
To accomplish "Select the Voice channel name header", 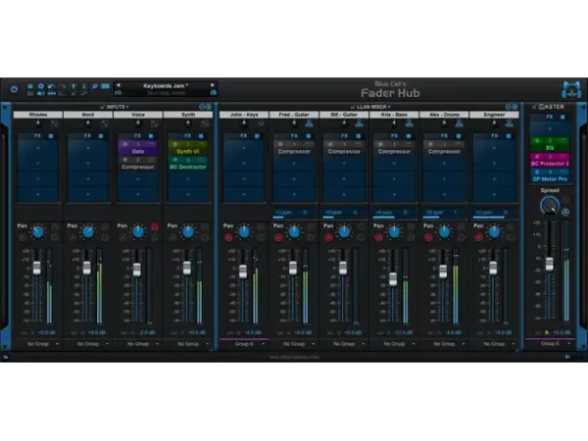I will pos(138,115).
